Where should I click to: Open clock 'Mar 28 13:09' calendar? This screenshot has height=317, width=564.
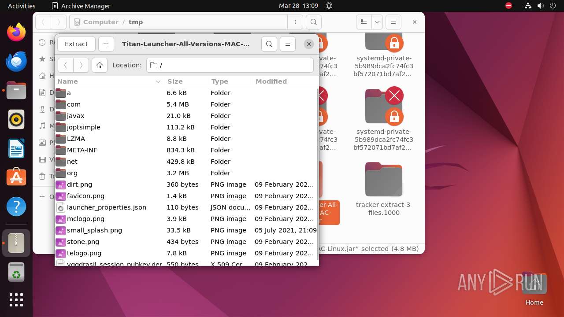(x=298, y=6)
